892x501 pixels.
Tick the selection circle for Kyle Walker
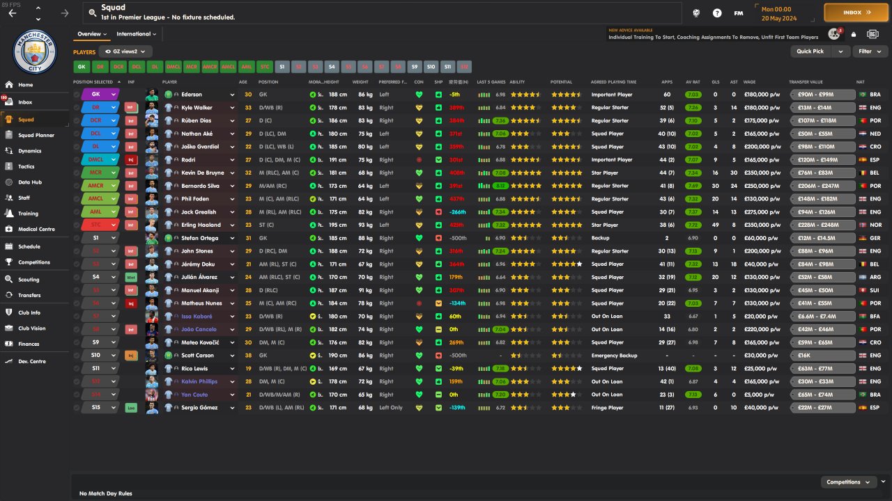[x=77, y=108]
